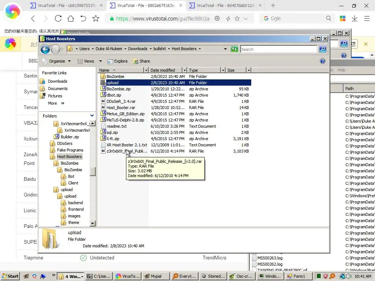Click the Share toolbar button
375x281 pixels.
142,61
